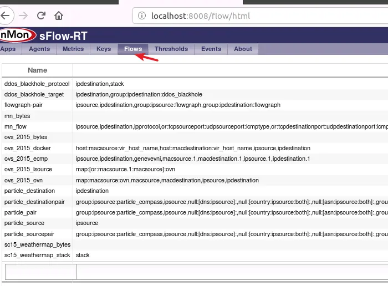Select the ddos_blackhole_target flow name

tap(34, 95)
